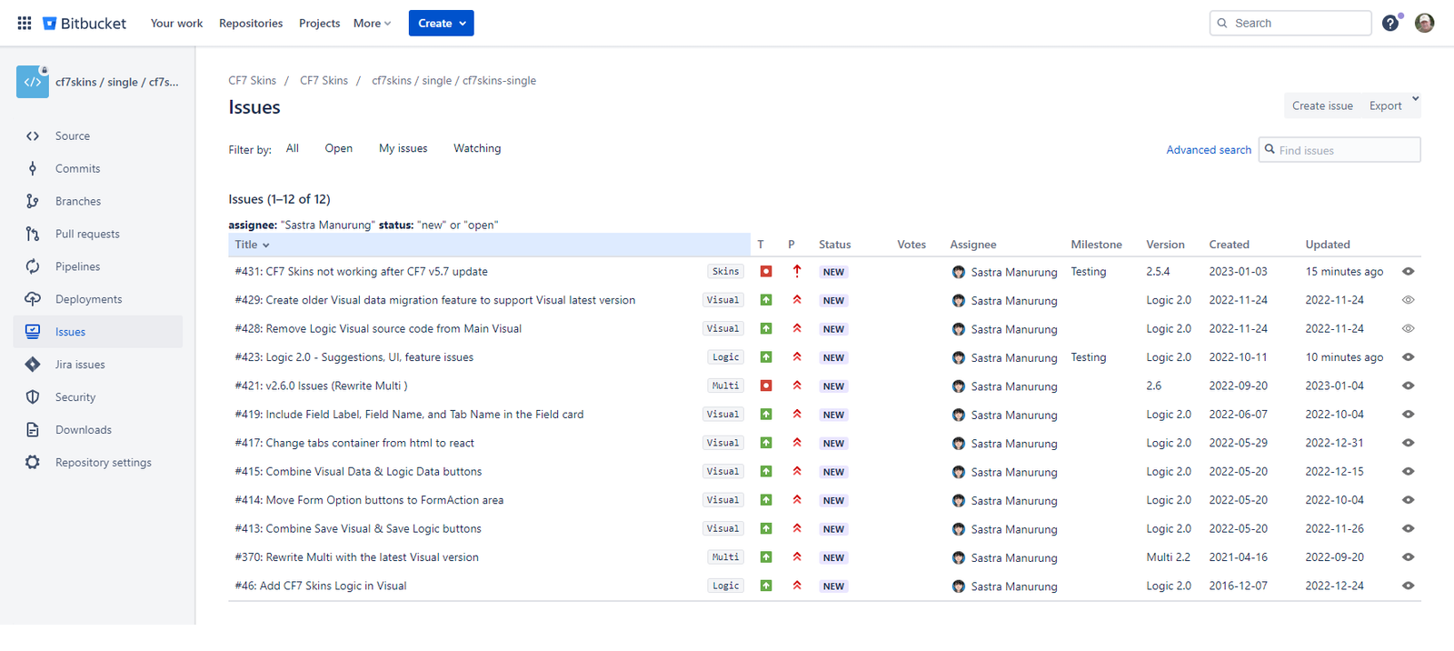This screenshot has width=1454, height=651.
Task: Open Pipelines in the sidebar
Action: tap(77, 267)
